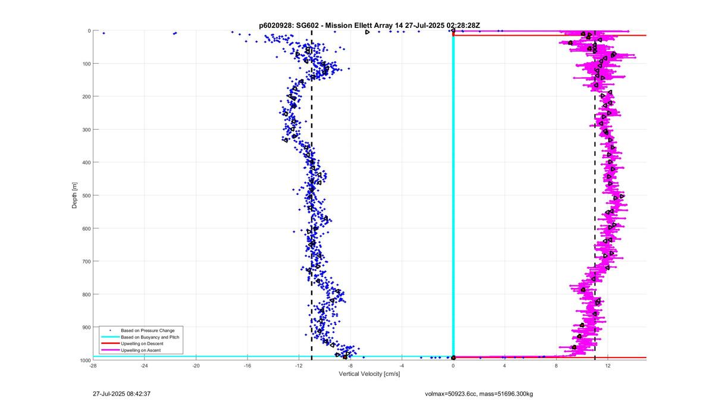Click the depth axis tick label 400

pyautogui.click(x=86, y=162)
